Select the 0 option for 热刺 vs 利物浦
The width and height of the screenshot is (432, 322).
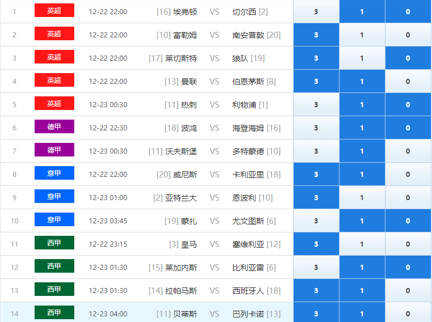[408, 104]
